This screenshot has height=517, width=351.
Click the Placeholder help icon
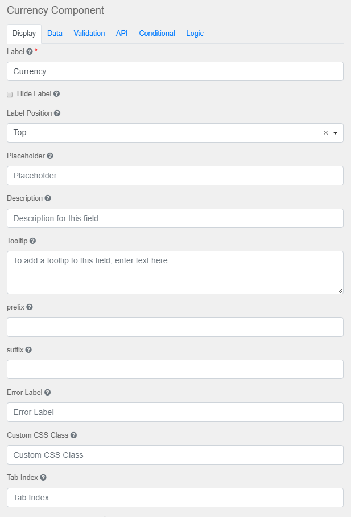tap(49, 156)
